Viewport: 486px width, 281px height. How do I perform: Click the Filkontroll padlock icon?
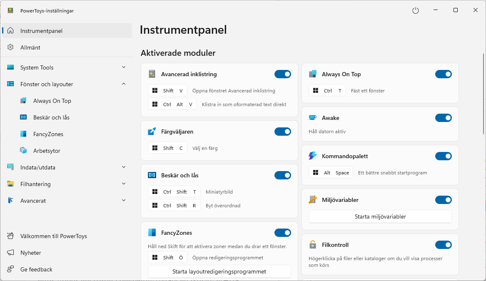[x=312, y=245]
